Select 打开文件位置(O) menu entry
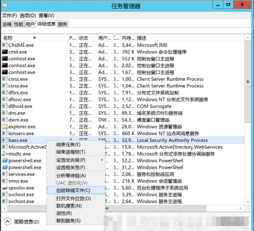The width and height of the screenshot is (254, 231). (x=76, y=198)
